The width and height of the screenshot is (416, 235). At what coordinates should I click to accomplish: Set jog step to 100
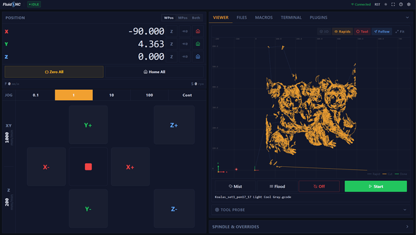point(150,95)
